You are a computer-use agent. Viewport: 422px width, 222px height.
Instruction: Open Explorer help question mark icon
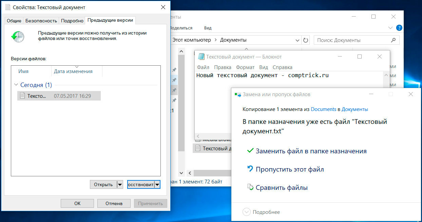(x=399, y=28)
